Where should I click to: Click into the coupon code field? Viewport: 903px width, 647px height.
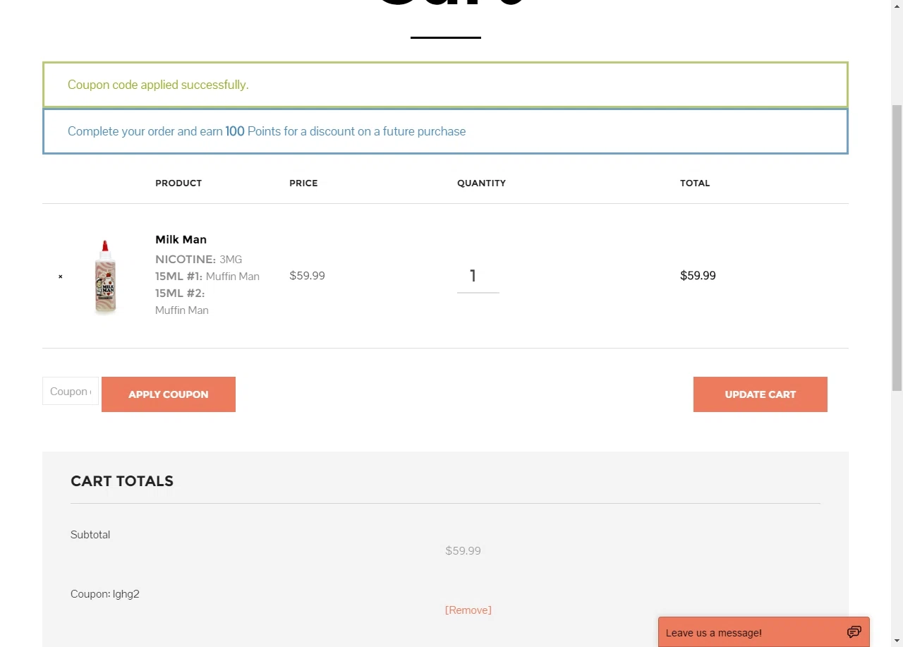(x=71, y=391)
